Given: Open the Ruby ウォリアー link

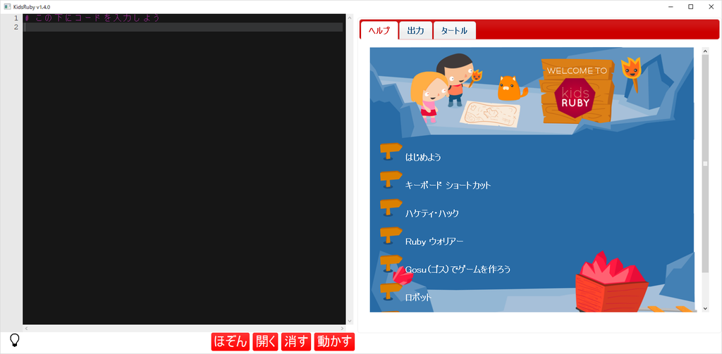Looking at the screenshot, I should coord(434,241).
